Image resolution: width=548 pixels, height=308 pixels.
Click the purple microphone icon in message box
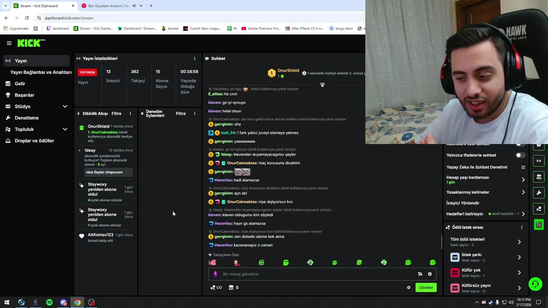[x=215, y=274]
